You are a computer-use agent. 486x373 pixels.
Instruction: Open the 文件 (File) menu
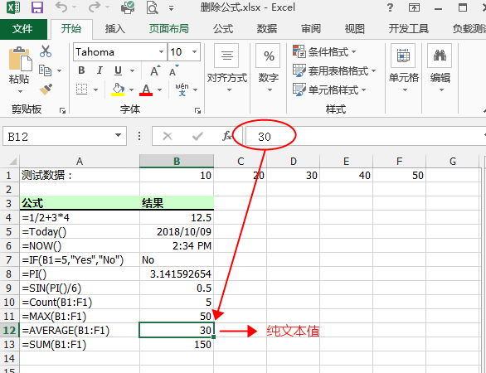pyautogui.click(x=22, y=29)
